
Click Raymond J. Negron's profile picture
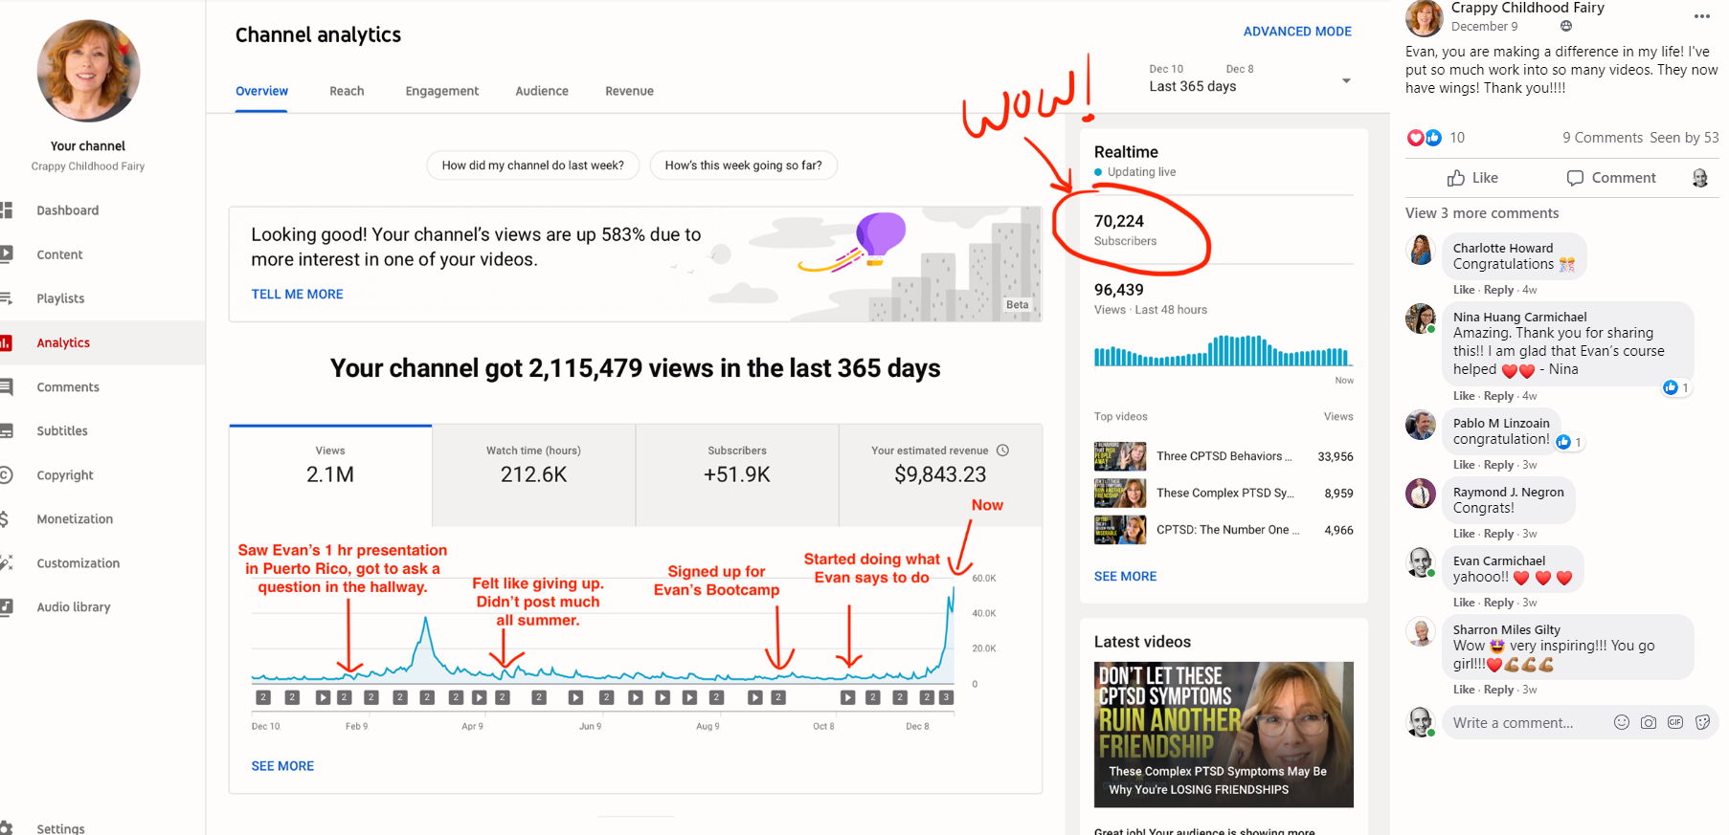[1421, 494]
